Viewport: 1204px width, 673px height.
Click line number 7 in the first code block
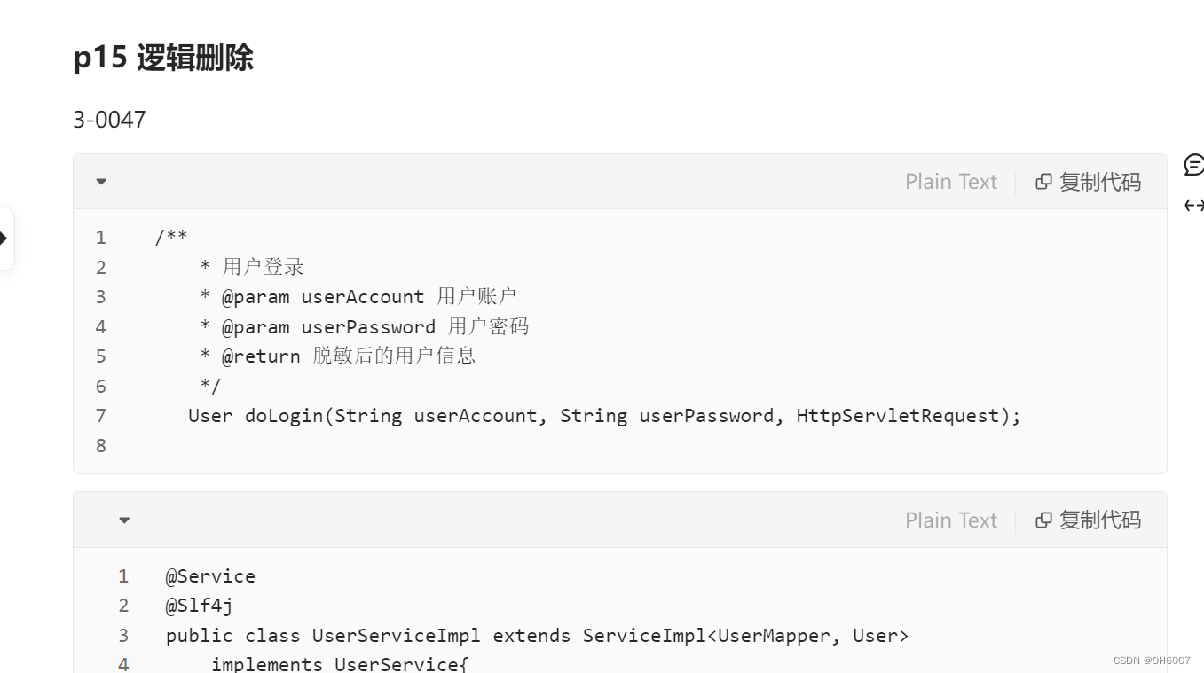pos(101,416)
